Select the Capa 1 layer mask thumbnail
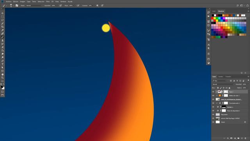The image size is (250, 141). click(x=226, y=92)
